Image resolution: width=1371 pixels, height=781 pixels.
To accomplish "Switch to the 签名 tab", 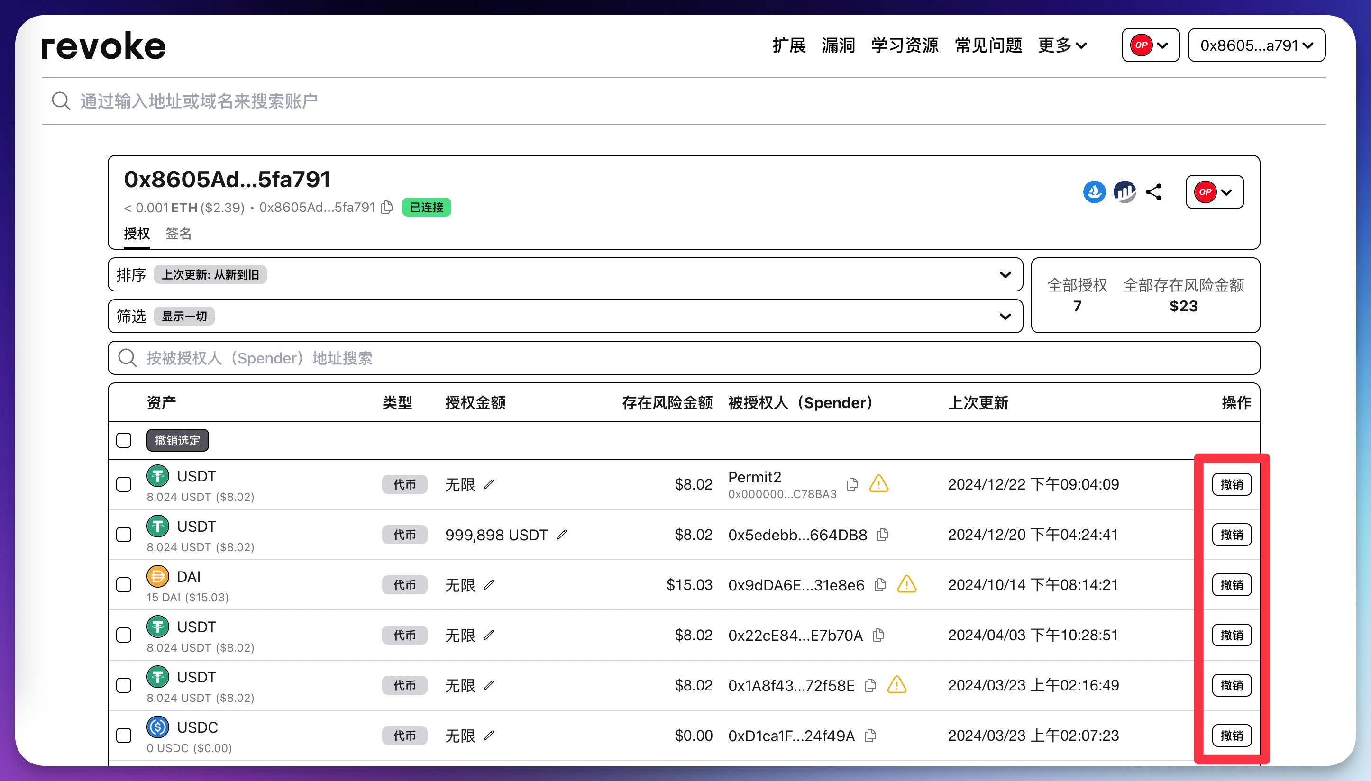I will [x=178, y=234].
